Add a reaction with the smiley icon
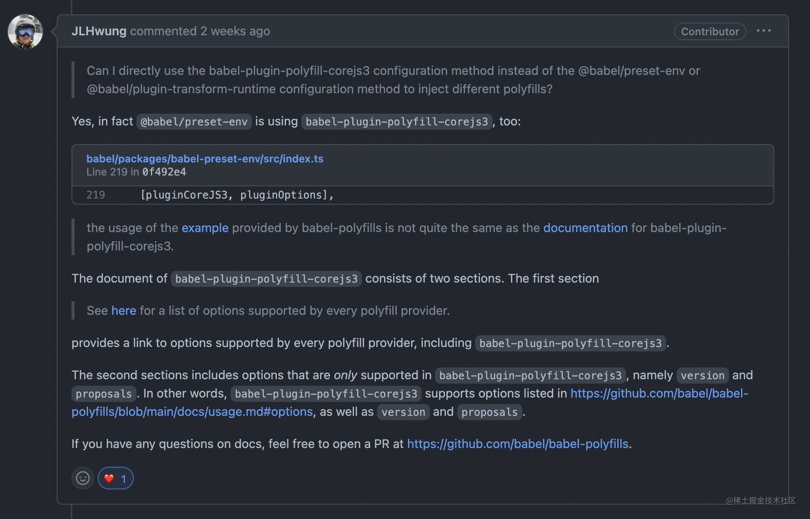The height and width of the screenshot is (519, 810). [x=83, y=479]
